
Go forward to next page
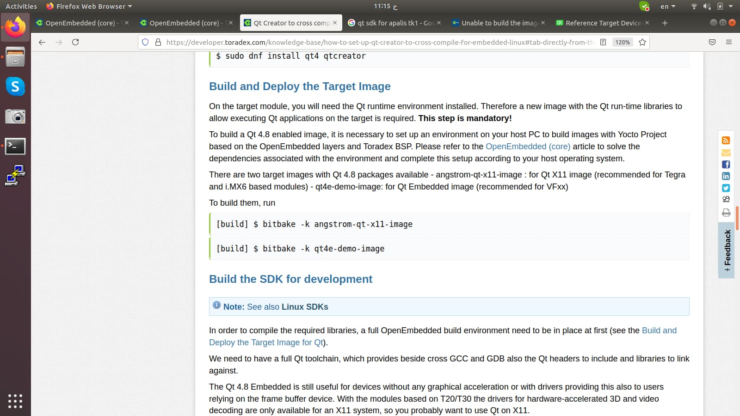[59, 42]
